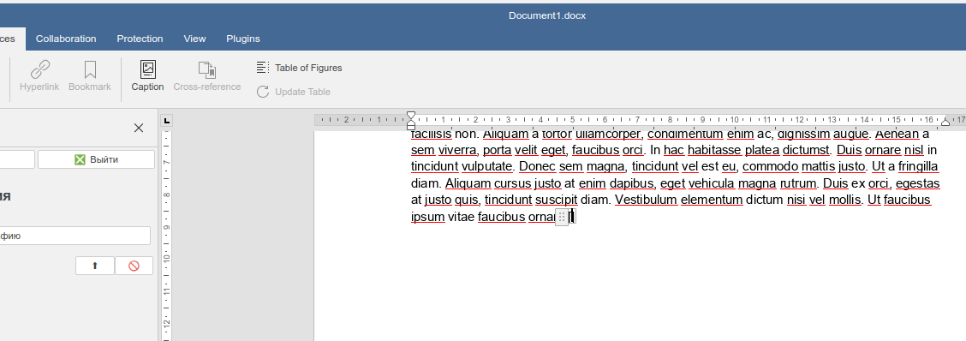
Task: Click the Hyperlink chain icon
Action: (x=39, y=69)
